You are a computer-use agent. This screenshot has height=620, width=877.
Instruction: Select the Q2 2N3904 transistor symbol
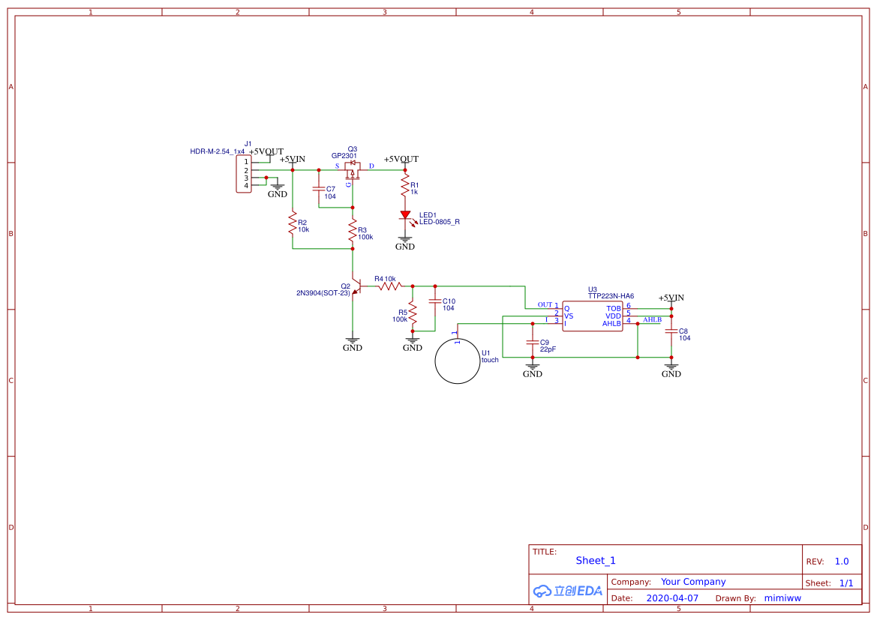tap(356, 286)
